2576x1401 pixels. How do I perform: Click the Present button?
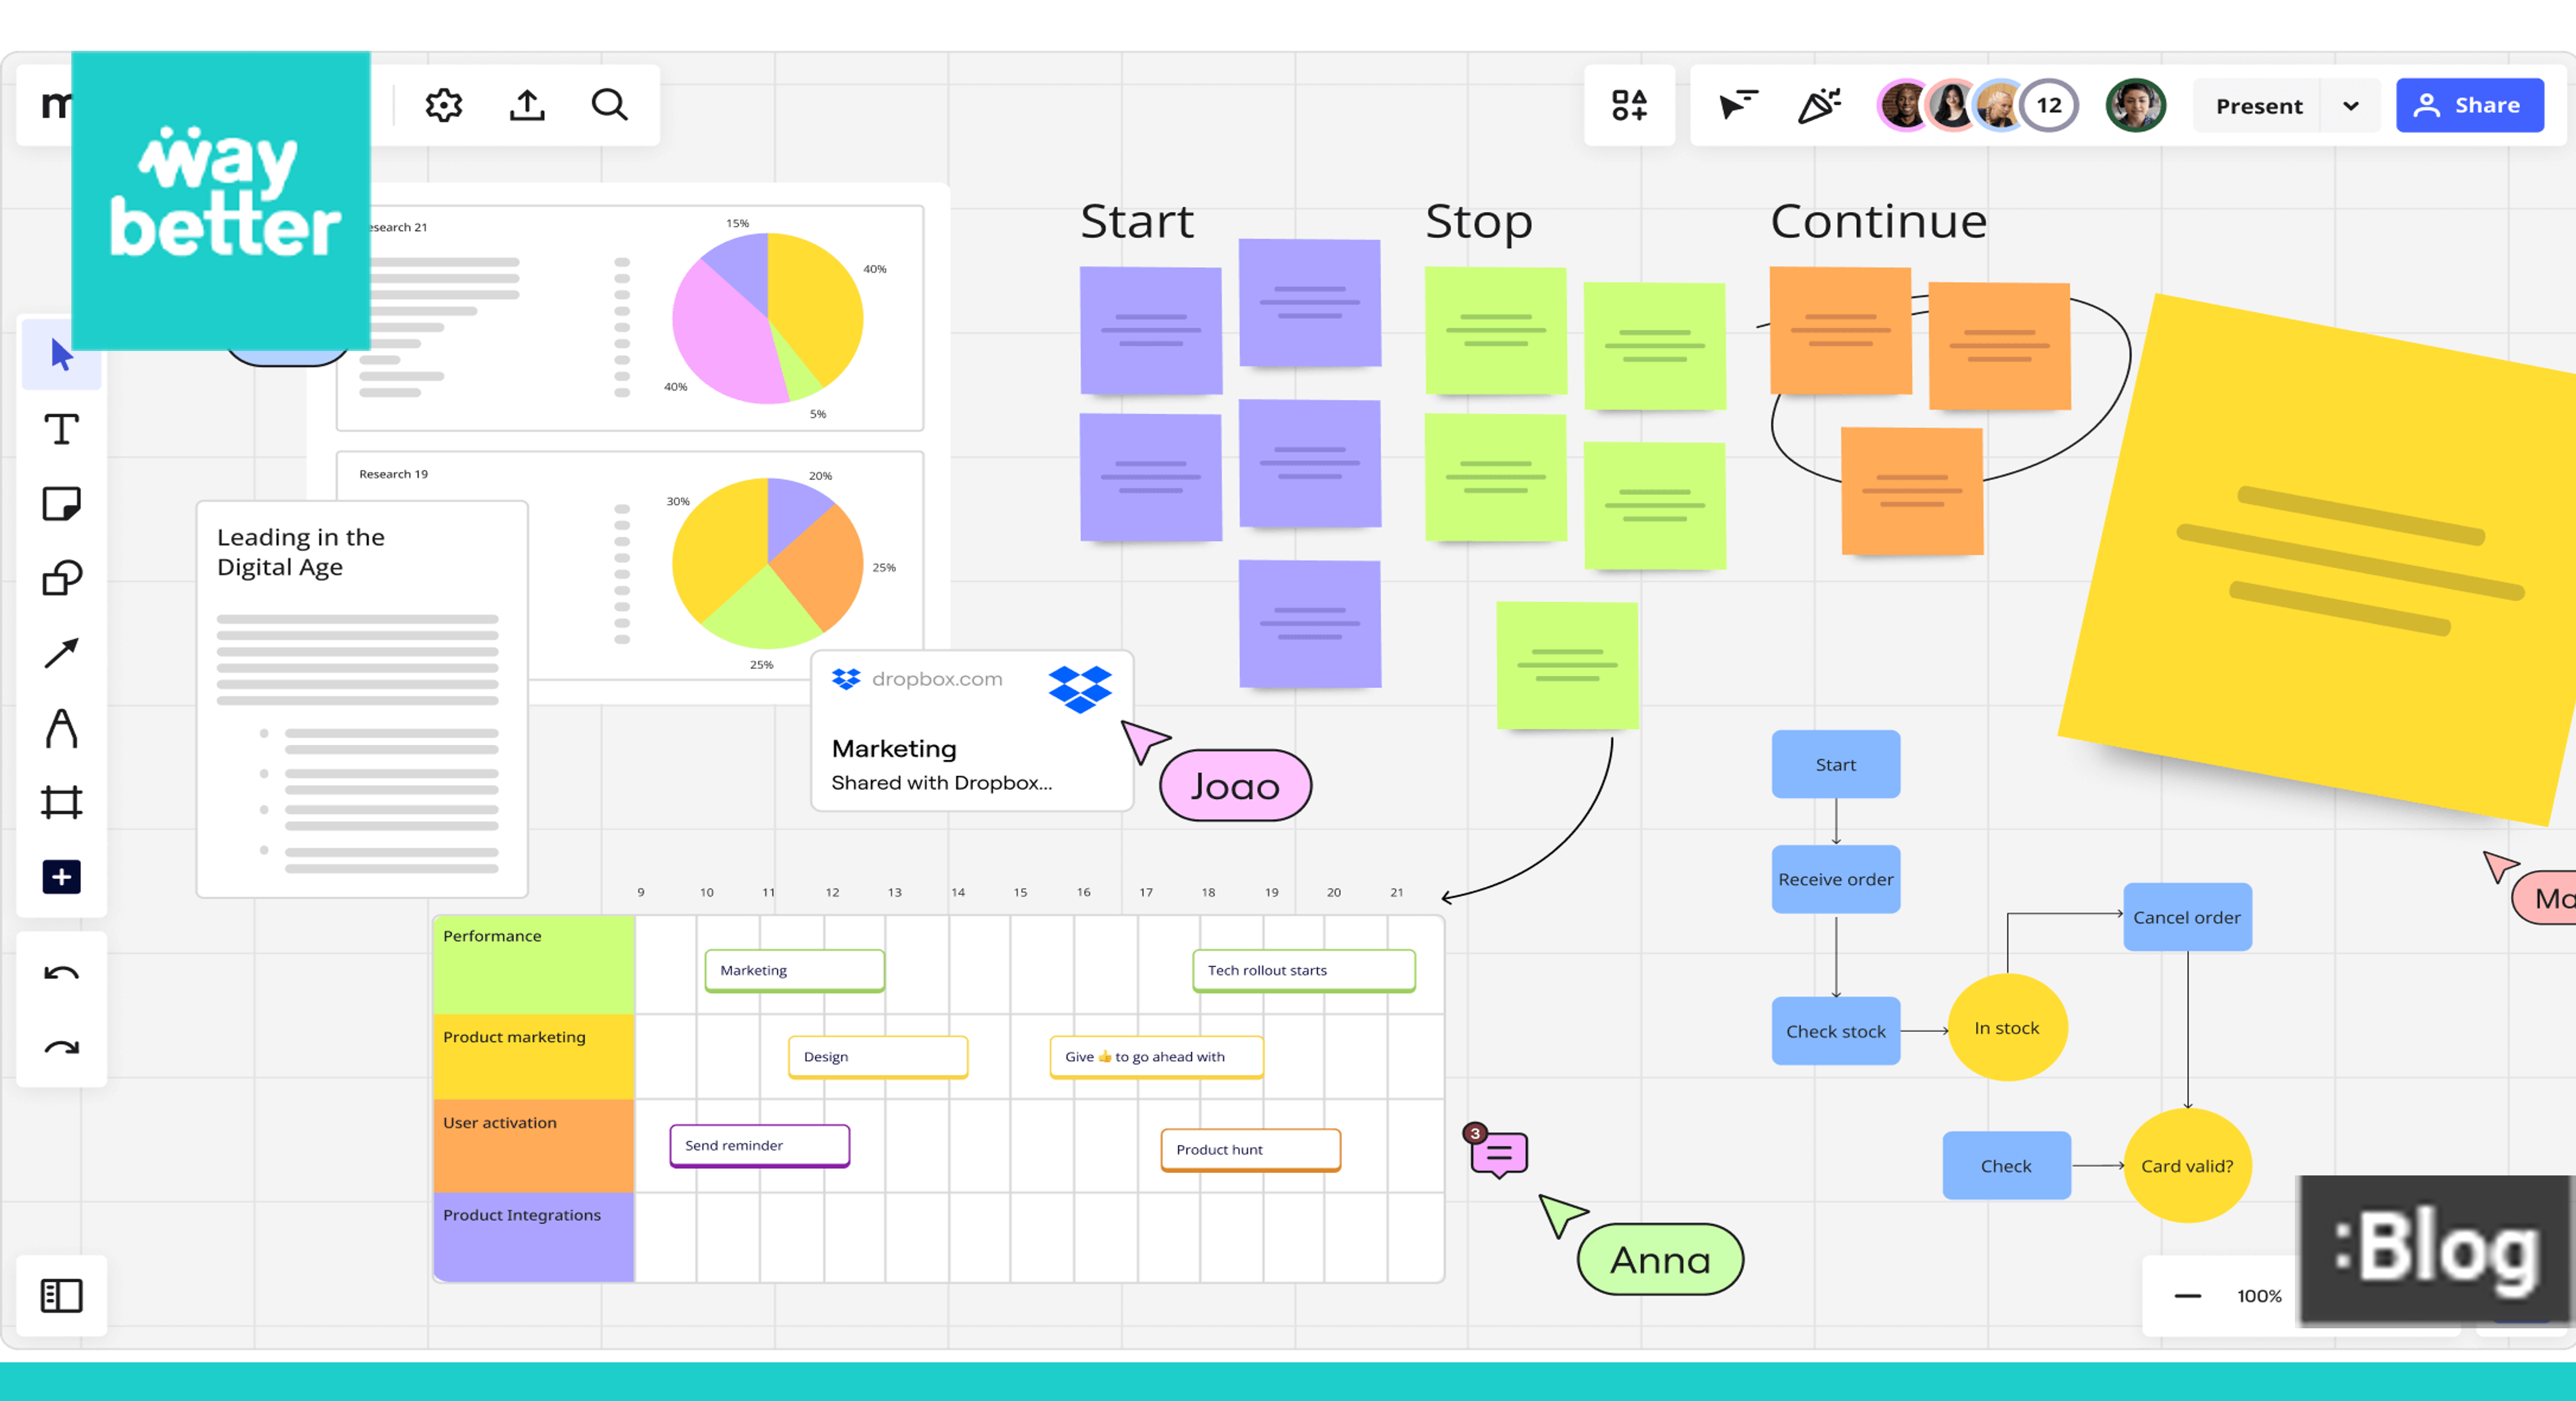[2258, 106]
